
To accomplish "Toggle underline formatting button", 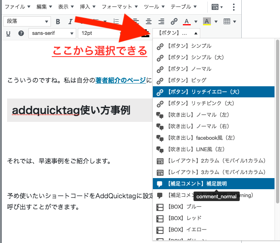I will click(x=8, y=34).
